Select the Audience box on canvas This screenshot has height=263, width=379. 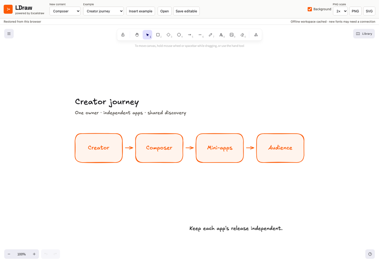[x=280, y=148]
